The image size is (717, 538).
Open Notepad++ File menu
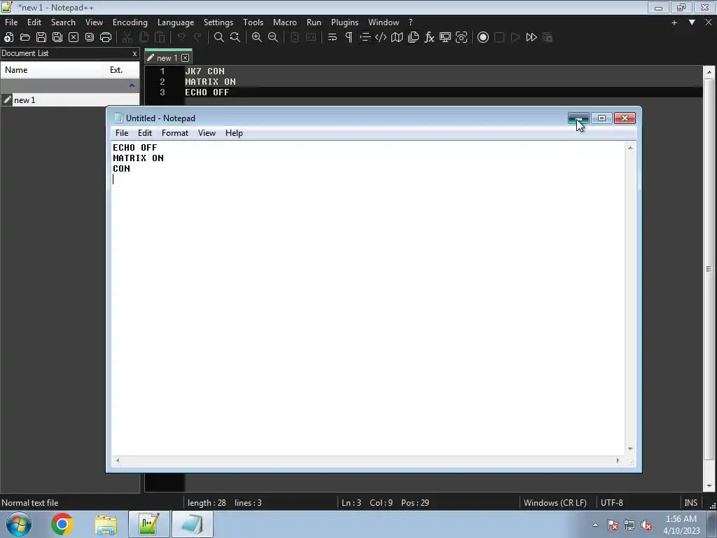point(11,22)
